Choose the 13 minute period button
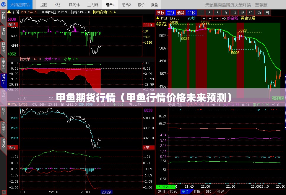This screenshot has height=195, width=286. point(234,13)
